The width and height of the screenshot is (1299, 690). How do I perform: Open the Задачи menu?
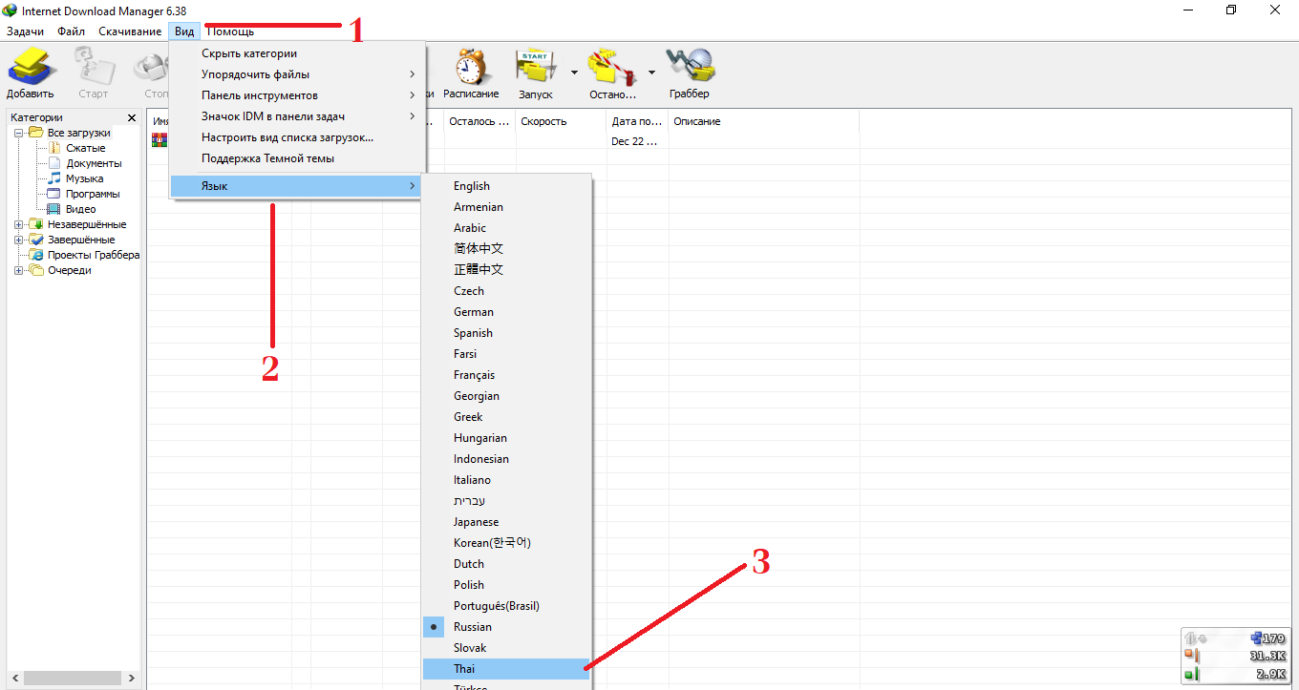tap(25, 31)
